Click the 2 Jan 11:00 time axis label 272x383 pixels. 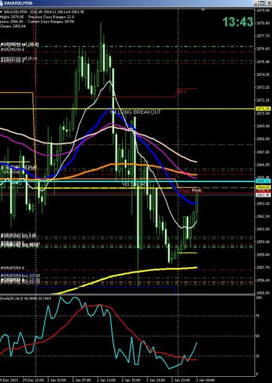[x=106, y=381]
